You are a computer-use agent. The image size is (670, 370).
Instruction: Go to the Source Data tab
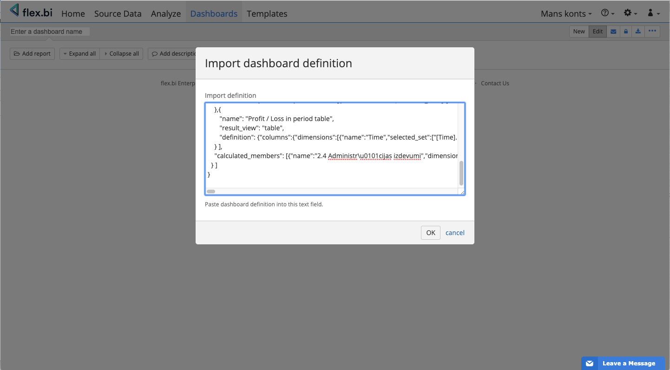(x=118, y=13)
